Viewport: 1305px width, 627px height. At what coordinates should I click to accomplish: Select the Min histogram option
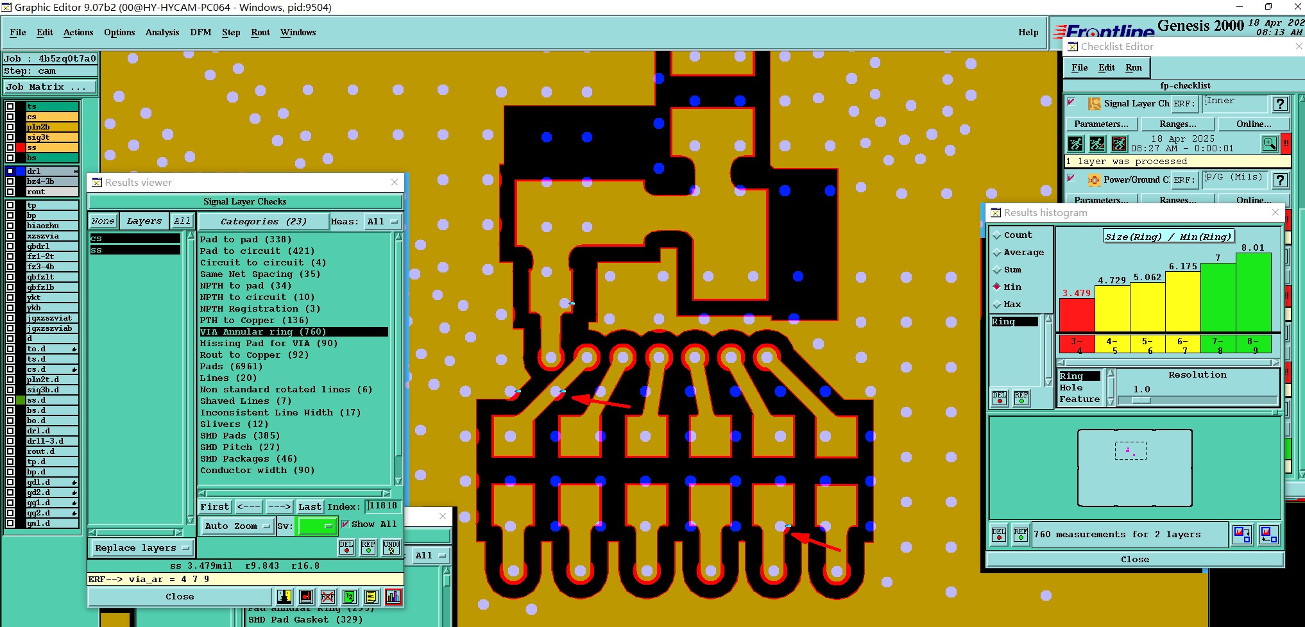tap(997, 287)
